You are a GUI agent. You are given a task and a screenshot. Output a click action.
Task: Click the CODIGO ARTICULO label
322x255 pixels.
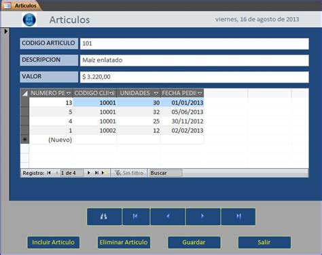[49, 43]
